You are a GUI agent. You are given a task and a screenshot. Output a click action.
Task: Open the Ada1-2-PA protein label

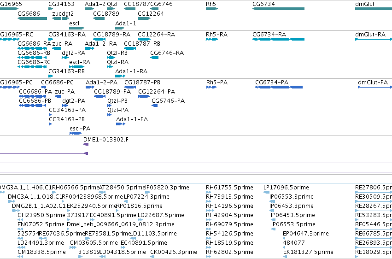pos(101,82)
